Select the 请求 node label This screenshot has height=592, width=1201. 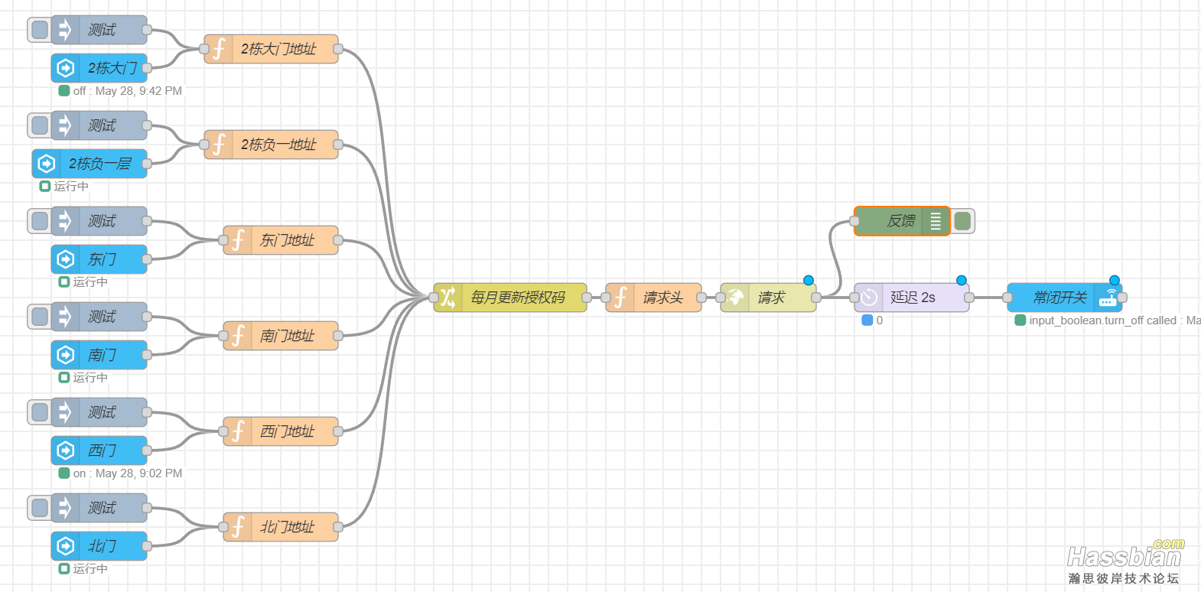(771, 298)
